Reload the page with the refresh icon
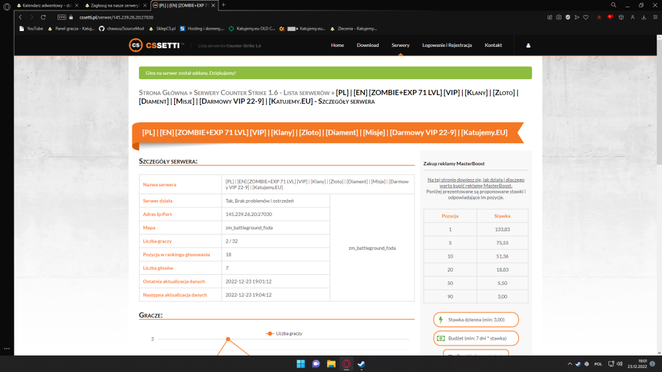Screen dimensions: 662x372 [43, 17]
